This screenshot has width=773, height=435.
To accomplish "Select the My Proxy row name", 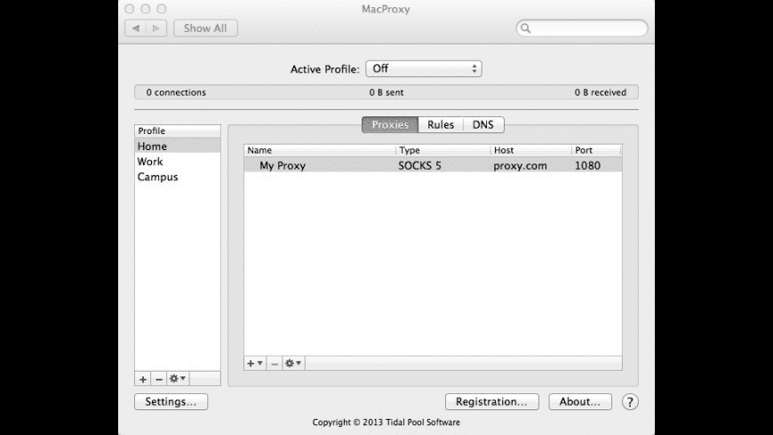I will [283, 165].
